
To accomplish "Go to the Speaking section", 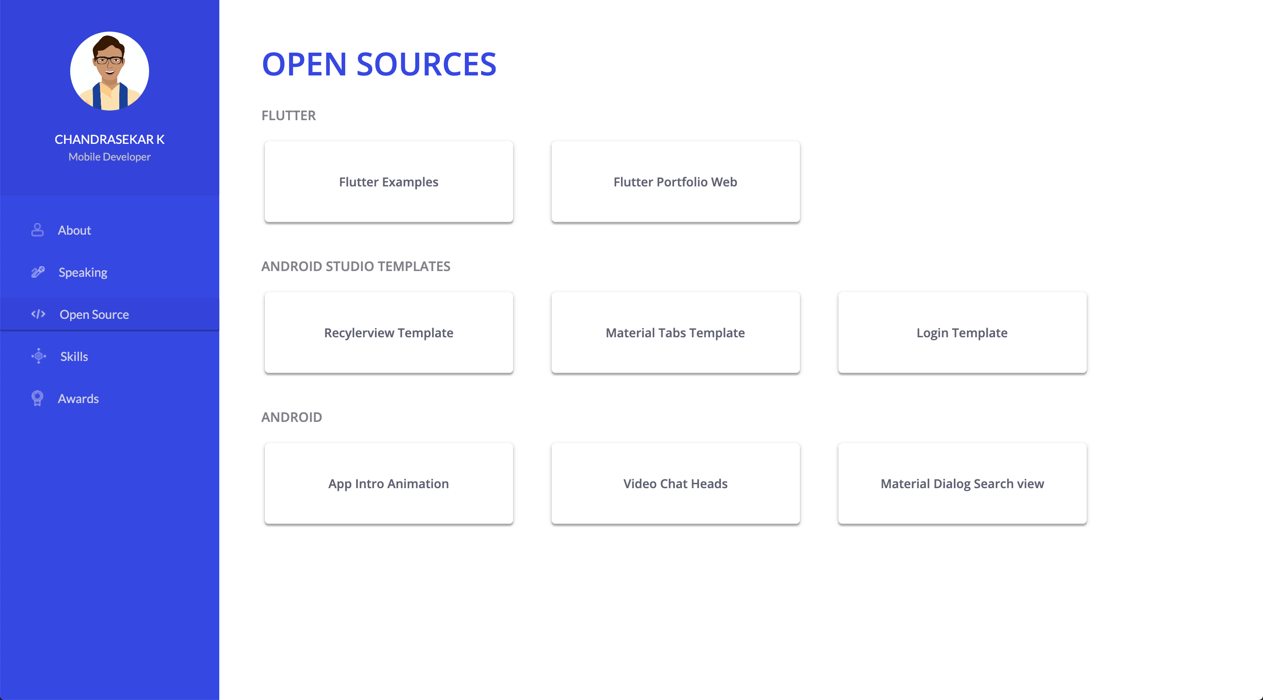I will pyautogui.click(x=83, y=272).
